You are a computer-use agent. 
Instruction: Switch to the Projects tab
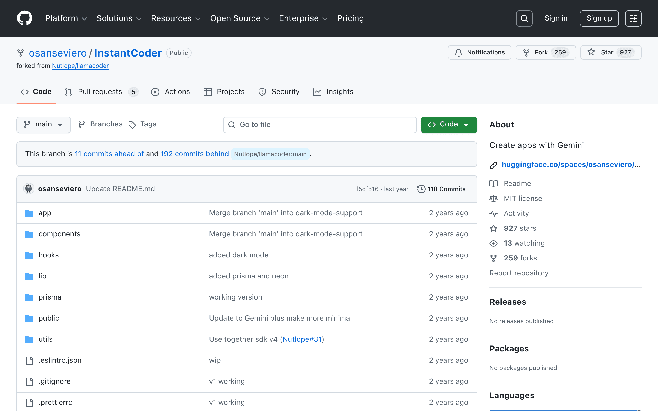tap(224, 92)
